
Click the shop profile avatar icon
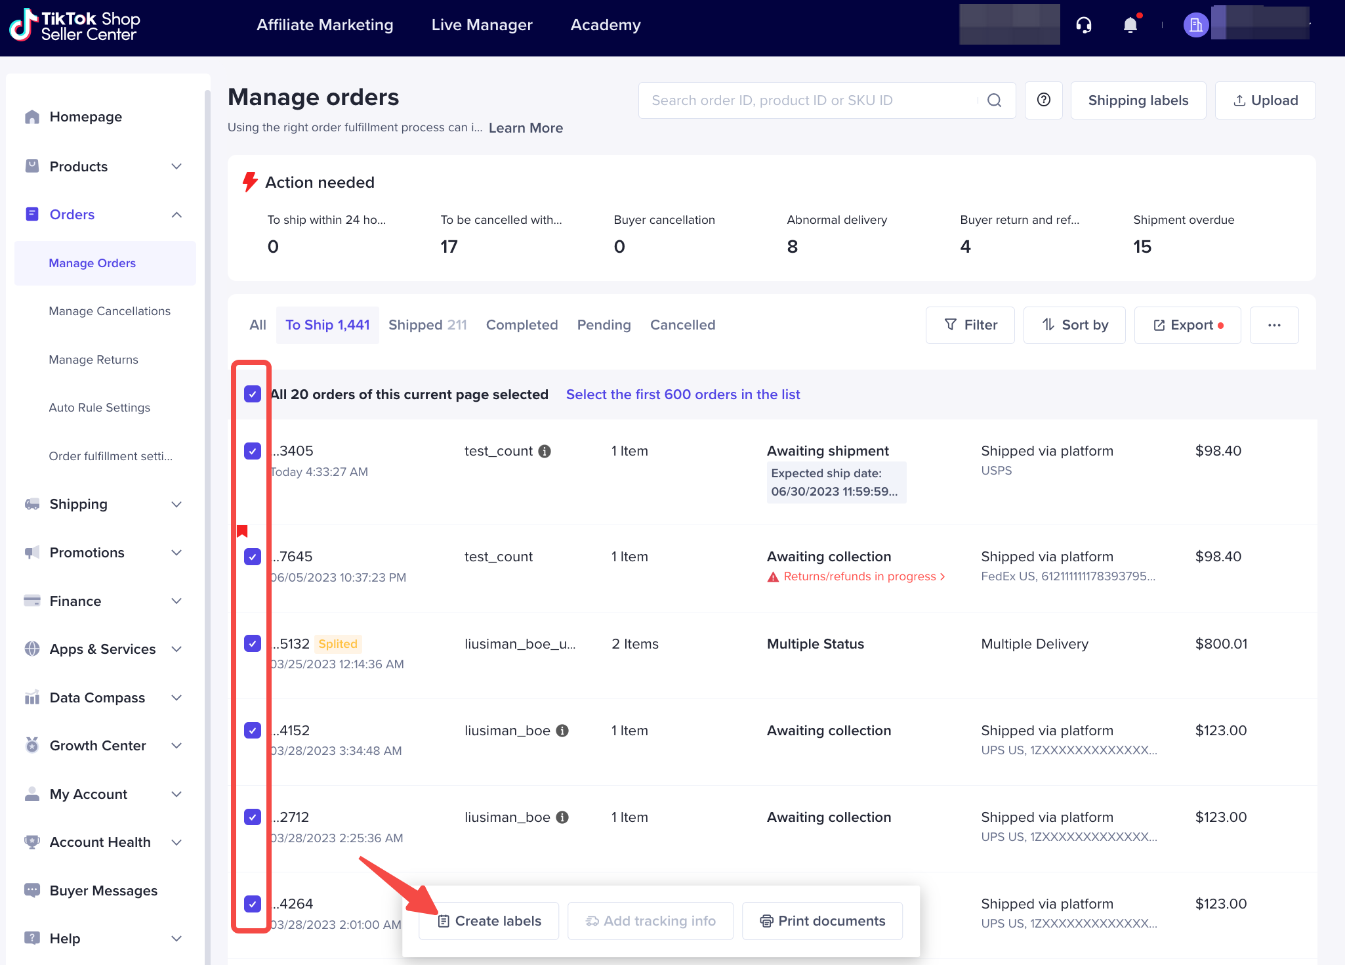point(1196,25)
